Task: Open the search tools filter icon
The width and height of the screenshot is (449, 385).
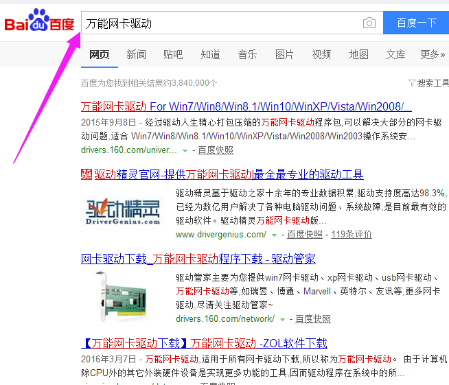Action: (412, 83)
